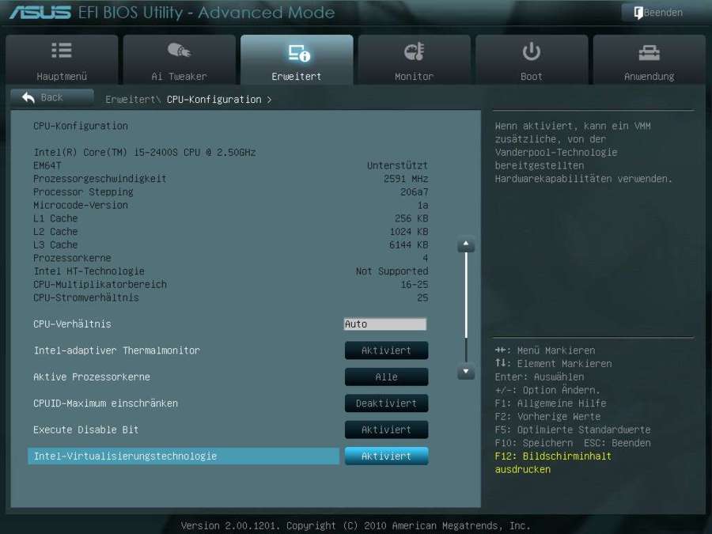Viewport: 712px width, 534px height.
Task: Click the Boot power icon
Action: 532,51
